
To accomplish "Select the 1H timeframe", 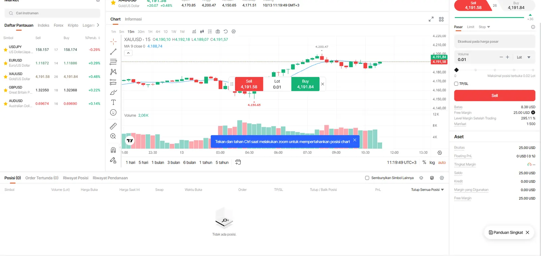I will click(150, 32).
